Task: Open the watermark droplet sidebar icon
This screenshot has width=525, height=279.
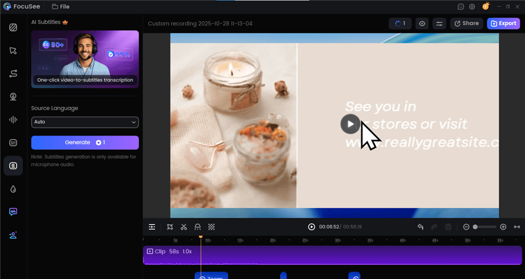Action: 13,189
